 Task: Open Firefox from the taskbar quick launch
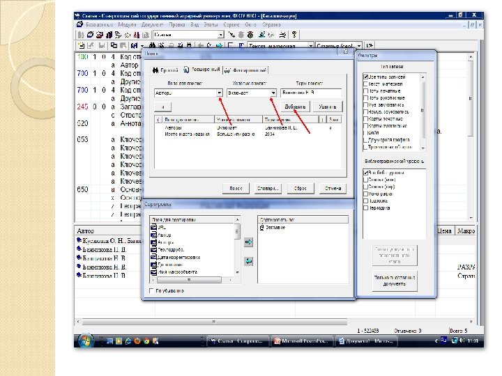(137, 341)
